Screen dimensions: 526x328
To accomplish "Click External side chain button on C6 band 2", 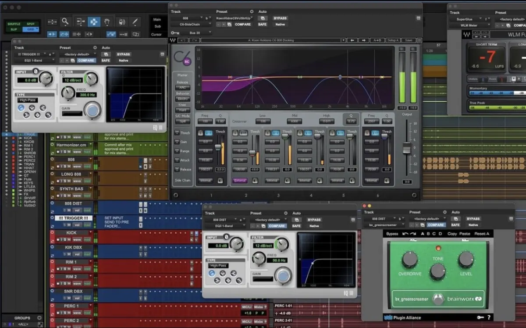I will (240, 181).
